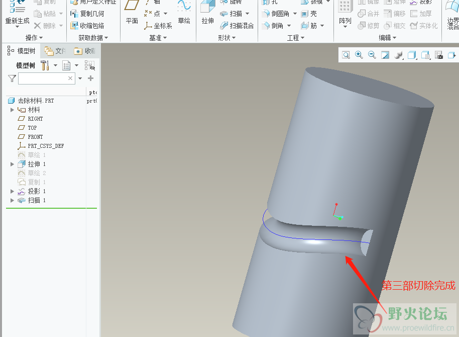This screenshot has width=459, height=337.
Task: Switch to the 文件 folder browser tab
Action: click(x=55, y=51)
